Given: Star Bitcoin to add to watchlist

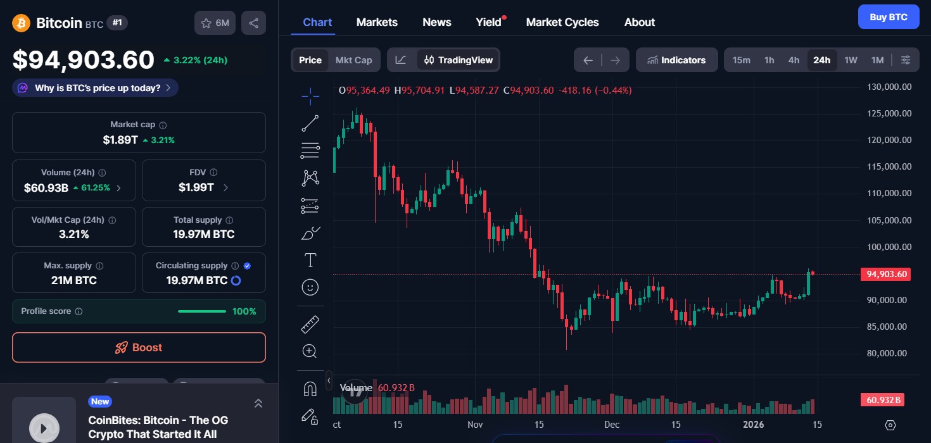Looking at the screenshot, I should (x=206, y=22).
